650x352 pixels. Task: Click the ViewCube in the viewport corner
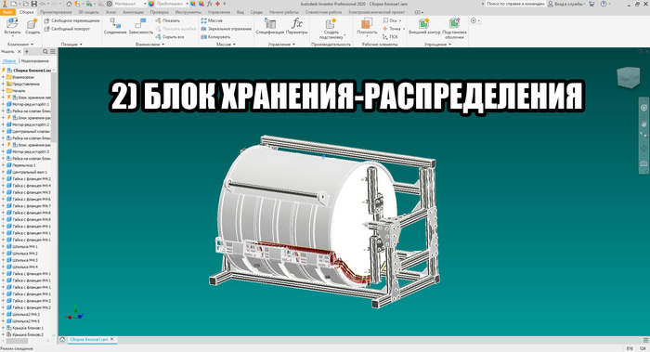click(628, 77)
